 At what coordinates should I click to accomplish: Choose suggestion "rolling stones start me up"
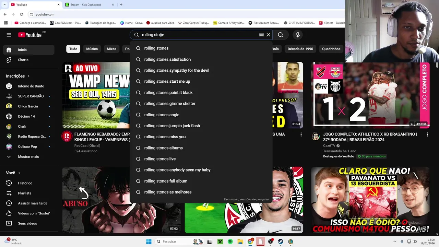tap(201, 81)
